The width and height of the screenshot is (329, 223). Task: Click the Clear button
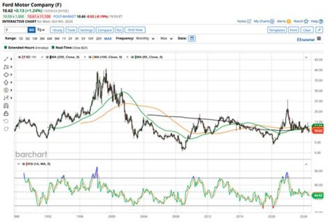[x=307, y=30]
